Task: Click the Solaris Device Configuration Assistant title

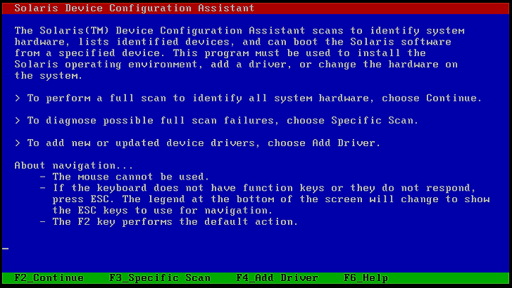Action: coord(134,8)
